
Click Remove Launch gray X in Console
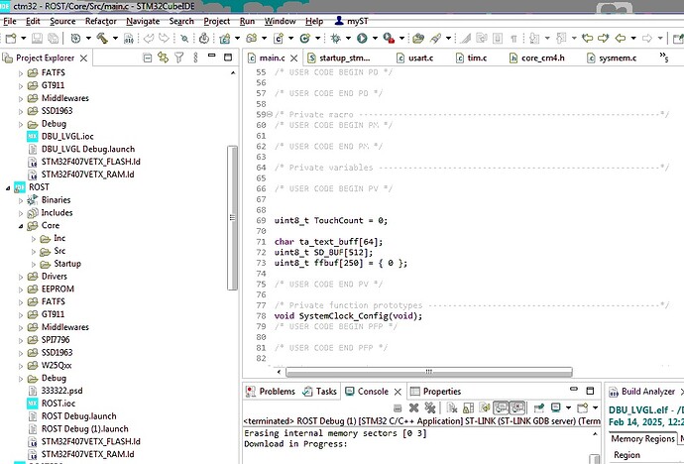[413, 407]
